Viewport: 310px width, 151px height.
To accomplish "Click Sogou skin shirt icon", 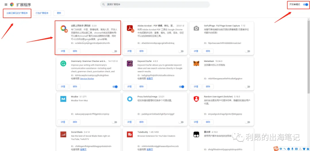I will [x=304, y=149].
